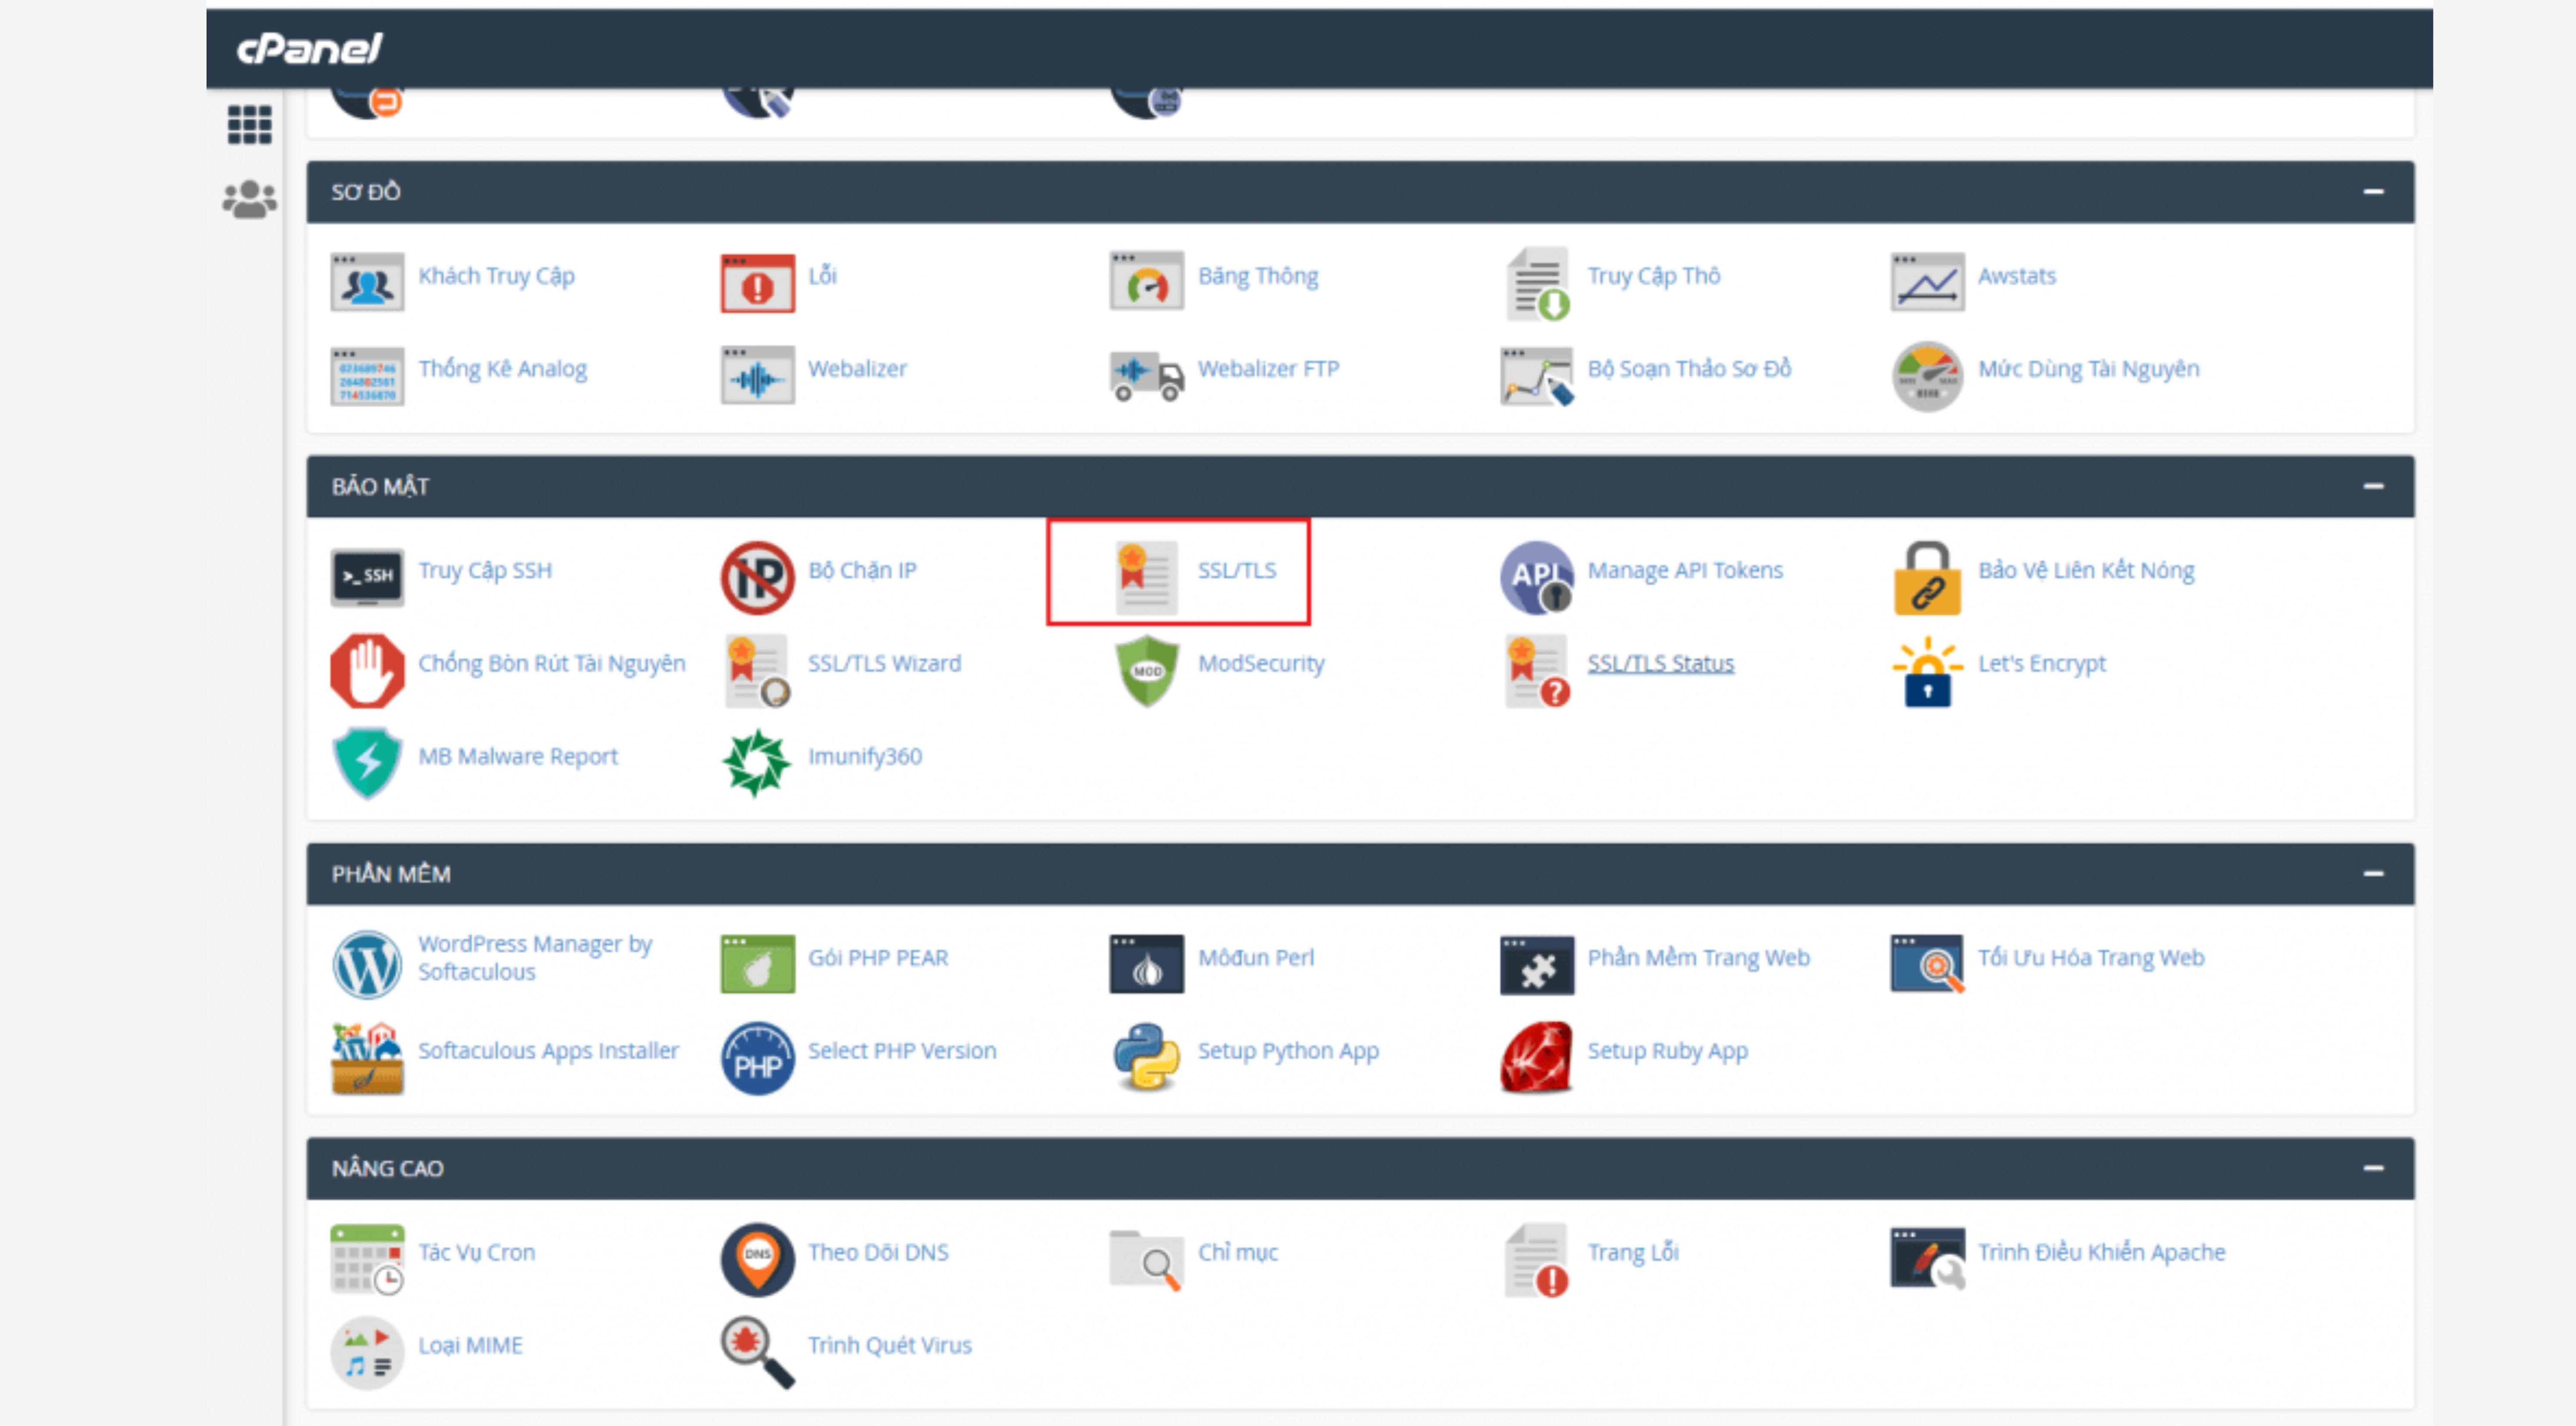This screenshot has height=1426, width=2576.
Task: Open the SSH access terminal icon
Action: coord(367,577)
